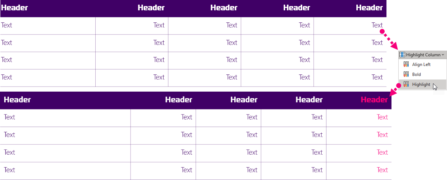447x180 pixels.
Task: Select first-row left-aligned Text cell in upper table
Action: point(7,25)
